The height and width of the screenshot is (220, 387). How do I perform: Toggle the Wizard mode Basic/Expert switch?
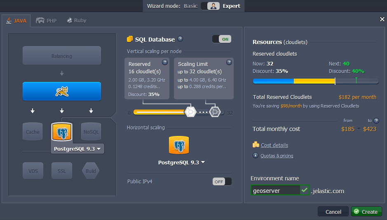coord(210,6)
